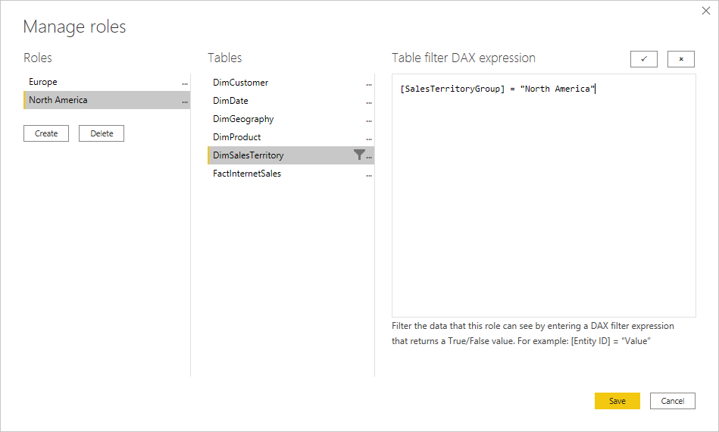This screenshot has width=719, height=432.
Task: Select the North America role
Action: [58, 100]
